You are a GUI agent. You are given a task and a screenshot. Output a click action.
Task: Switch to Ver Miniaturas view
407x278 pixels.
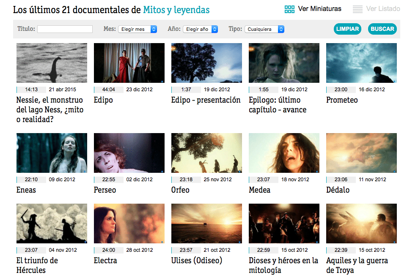[319, 9]
